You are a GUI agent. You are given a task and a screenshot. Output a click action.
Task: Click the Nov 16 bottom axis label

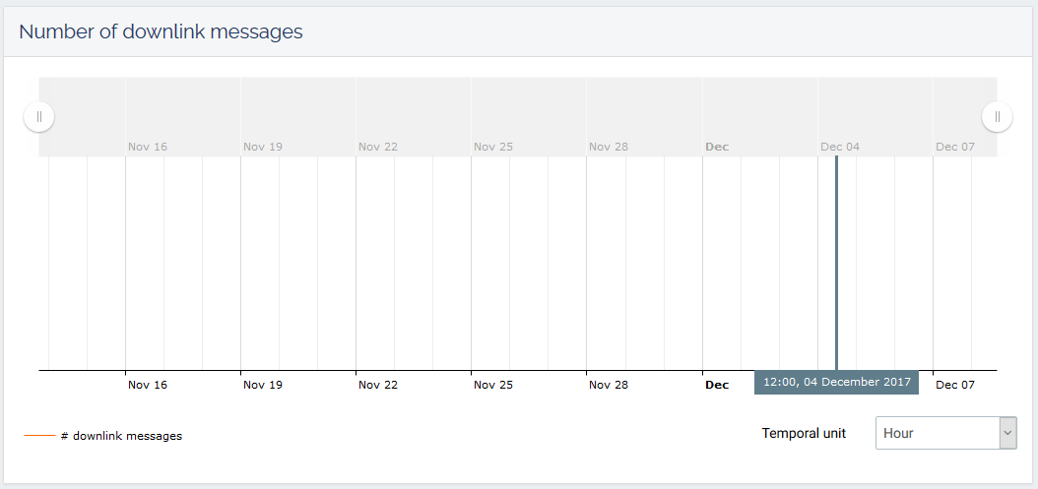coord(148,385)
